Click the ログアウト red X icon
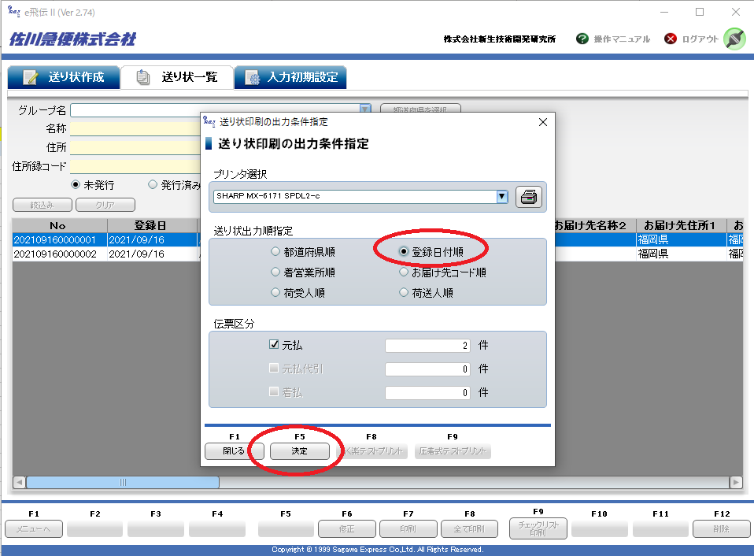This screenshot has width=754, height=556. [671, 39]
